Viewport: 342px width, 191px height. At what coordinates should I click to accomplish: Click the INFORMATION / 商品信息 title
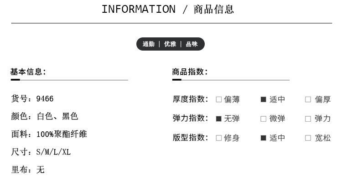coord(168,9)
